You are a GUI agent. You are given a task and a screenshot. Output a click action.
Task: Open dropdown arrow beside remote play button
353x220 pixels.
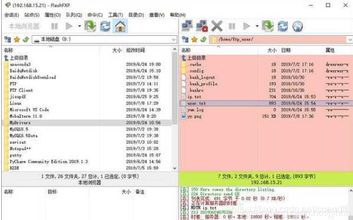click(x=257, y=26)
